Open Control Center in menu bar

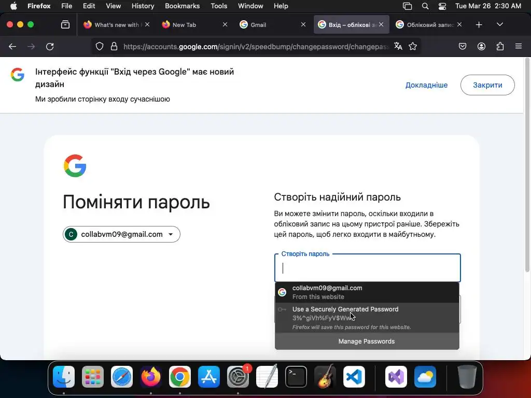coord(442,6)
